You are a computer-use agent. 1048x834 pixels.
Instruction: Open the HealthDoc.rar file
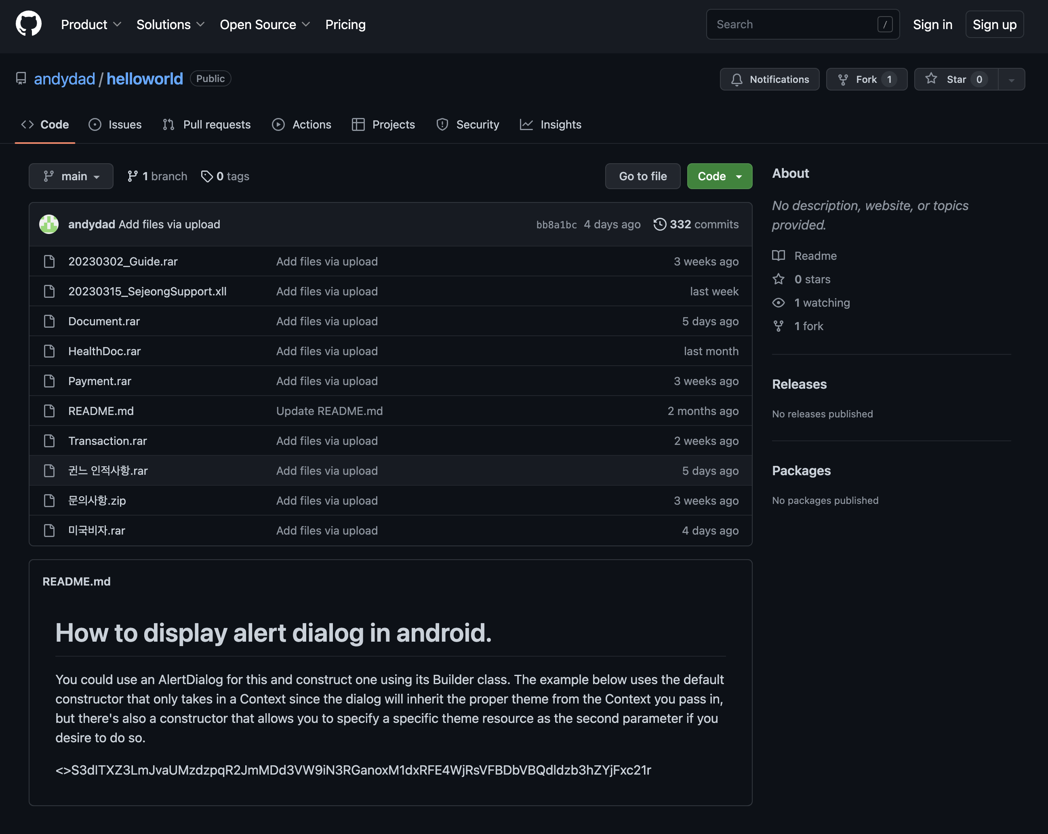(105, 351)
